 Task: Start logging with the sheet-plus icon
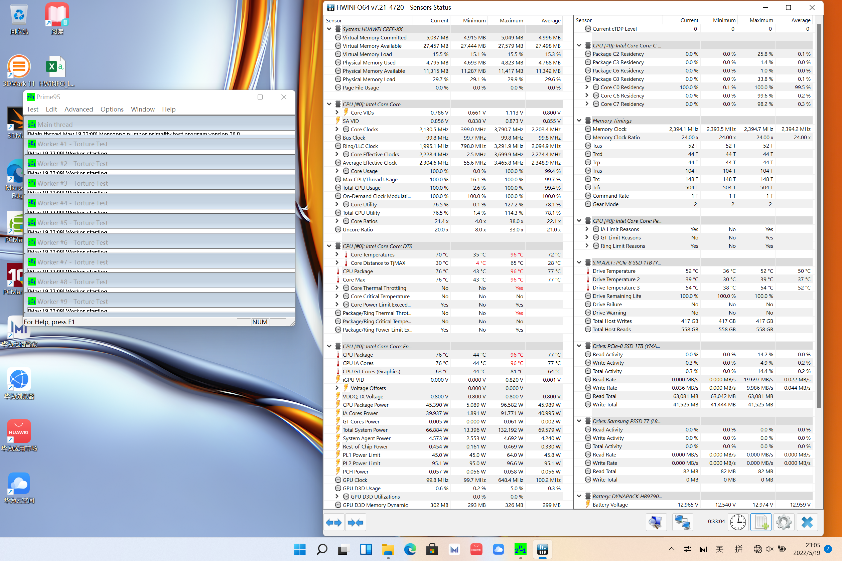coord(761,522)
